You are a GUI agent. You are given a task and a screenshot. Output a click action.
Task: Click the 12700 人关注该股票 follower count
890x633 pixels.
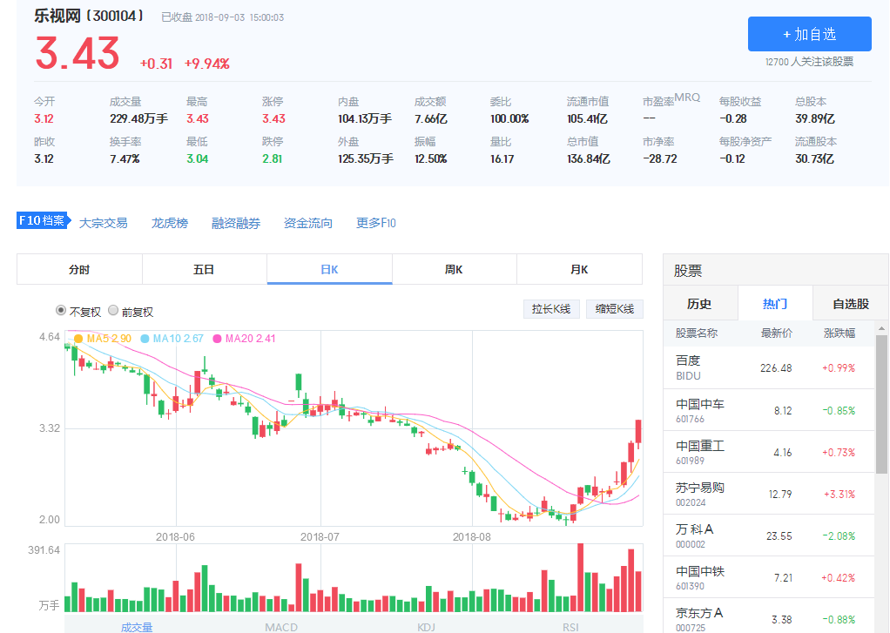click(x=809, y=62)
